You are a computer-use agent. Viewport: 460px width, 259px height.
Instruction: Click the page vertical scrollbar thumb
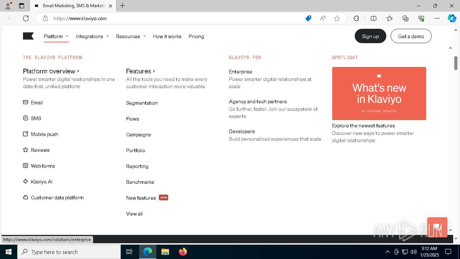pyautogui.click(x=456, y=63)
